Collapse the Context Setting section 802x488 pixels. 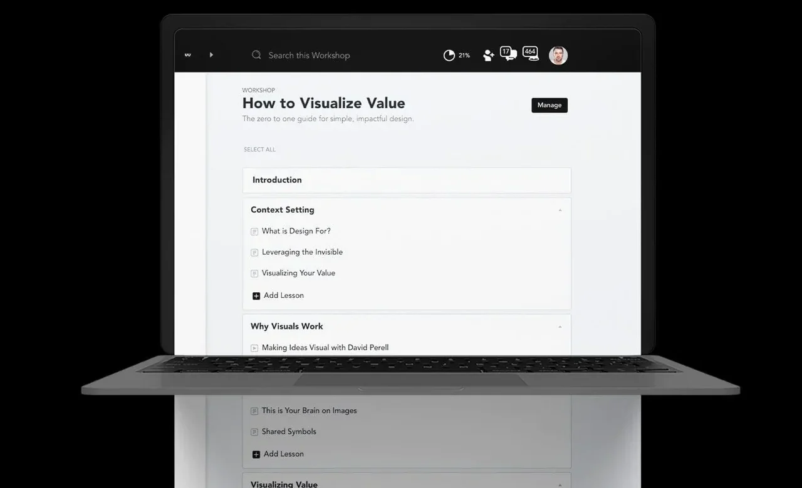tap(561, 210)
